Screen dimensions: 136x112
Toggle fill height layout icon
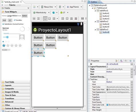(38, 19)
